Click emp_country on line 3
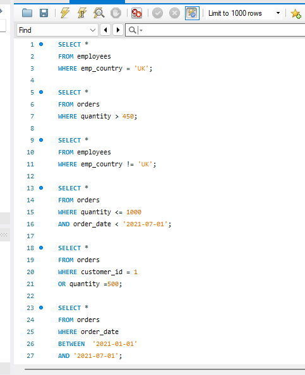The image size is (305, 375). point(102,69)
